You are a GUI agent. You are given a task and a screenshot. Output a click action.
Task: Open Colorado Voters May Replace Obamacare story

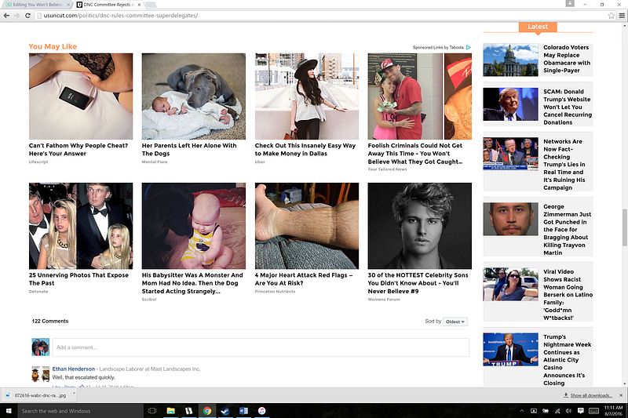[x=566, y=59]
